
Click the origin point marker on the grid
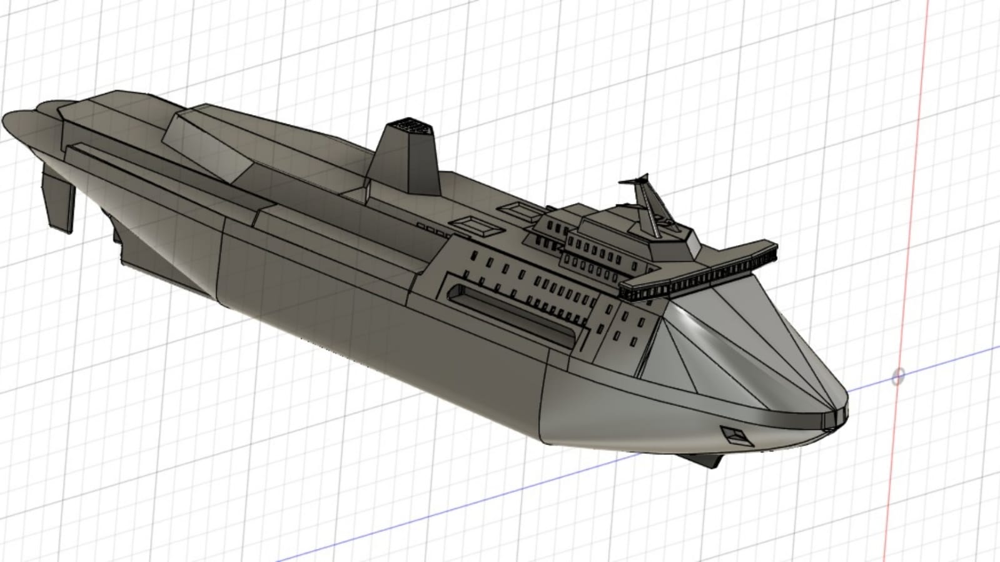(x=897, y=377)
